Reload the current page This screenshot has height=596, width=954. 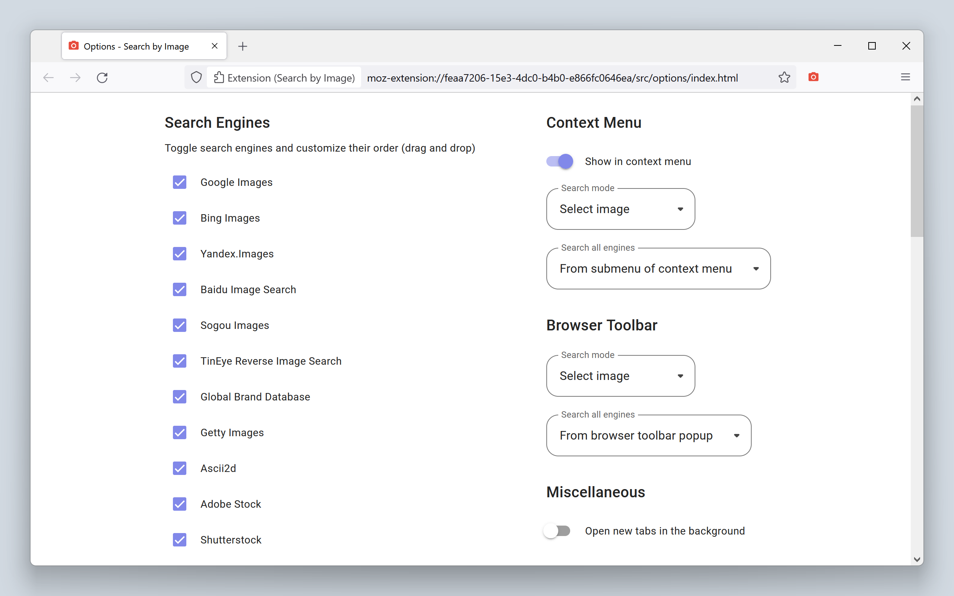[102, 77]
